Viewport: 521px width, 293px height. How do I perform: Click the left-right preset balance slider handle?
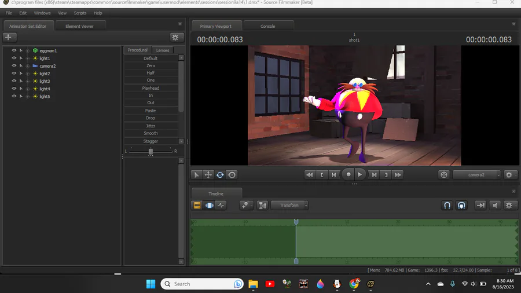(x=151, y=151)
